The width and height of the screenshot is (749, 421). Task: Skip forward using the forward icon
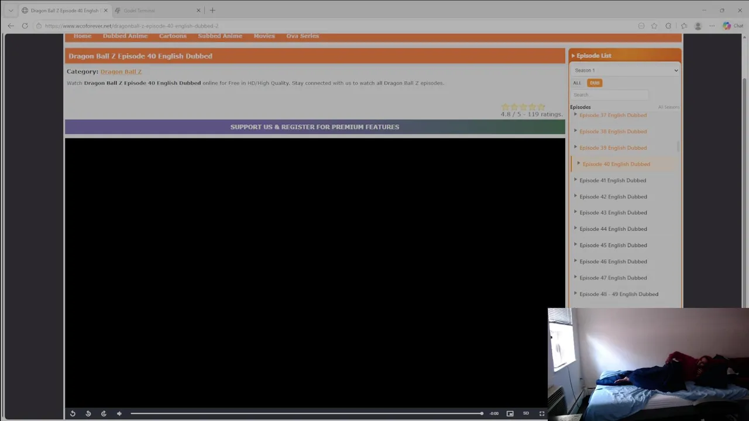(104, 413)
